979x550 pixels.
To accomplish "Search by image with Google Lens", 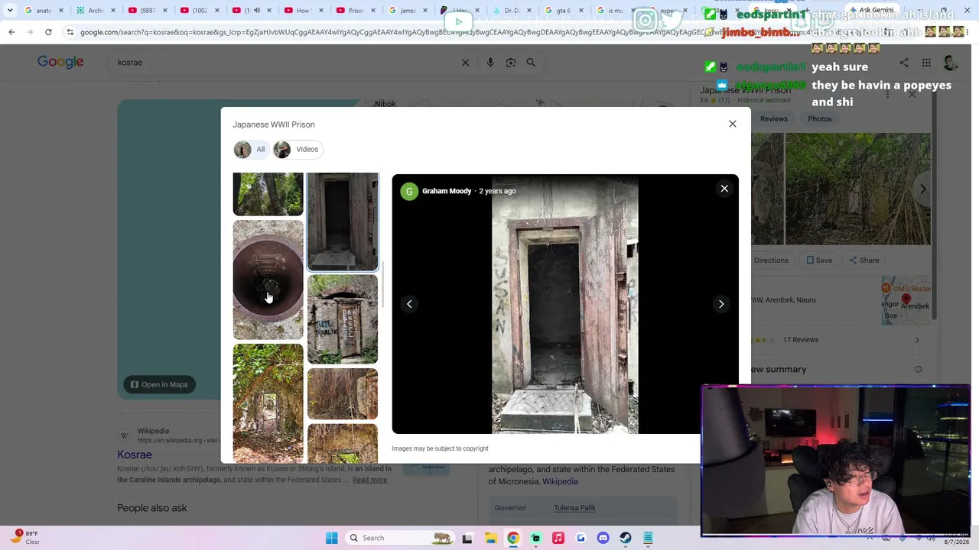I will click(x=511, y=63).
